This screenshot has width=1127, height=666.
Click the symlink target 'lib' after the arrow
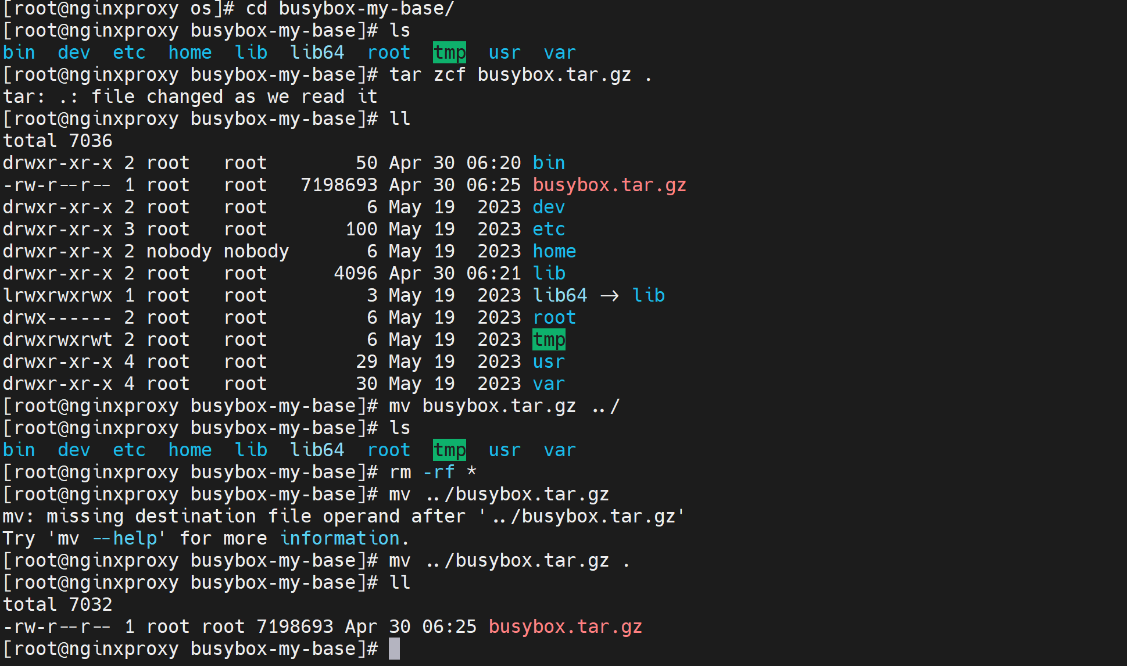[x=648, y=295]
